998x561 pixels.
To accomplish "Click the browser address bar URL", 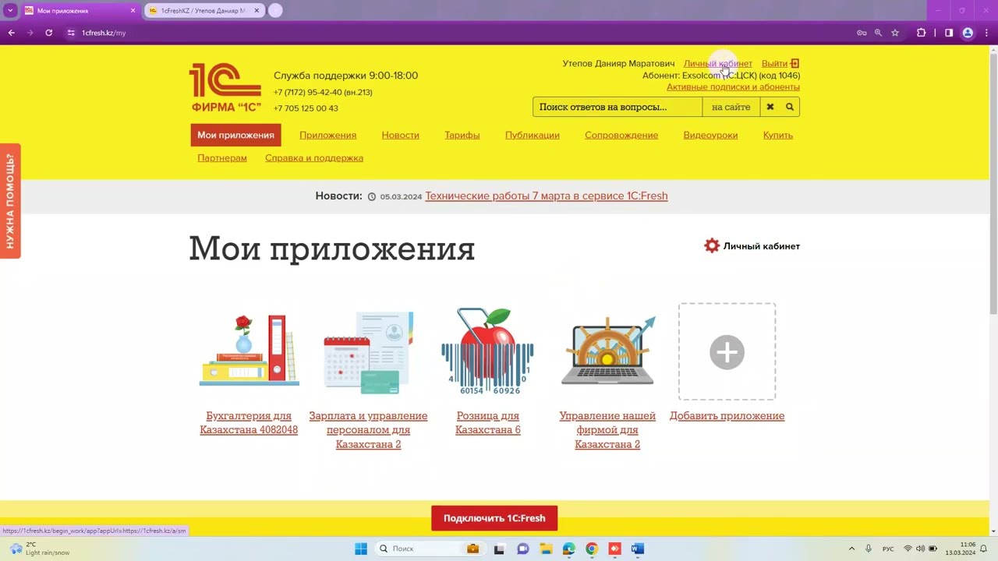I will (104, 33).
